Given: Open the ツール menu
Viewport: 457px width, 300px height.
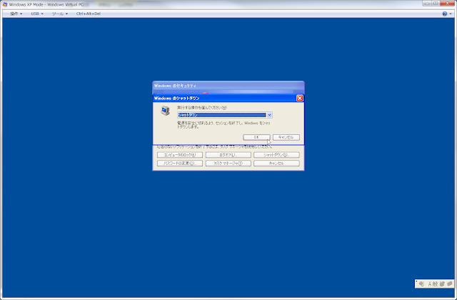Looking at the screenshot, I should coord(60,14).
